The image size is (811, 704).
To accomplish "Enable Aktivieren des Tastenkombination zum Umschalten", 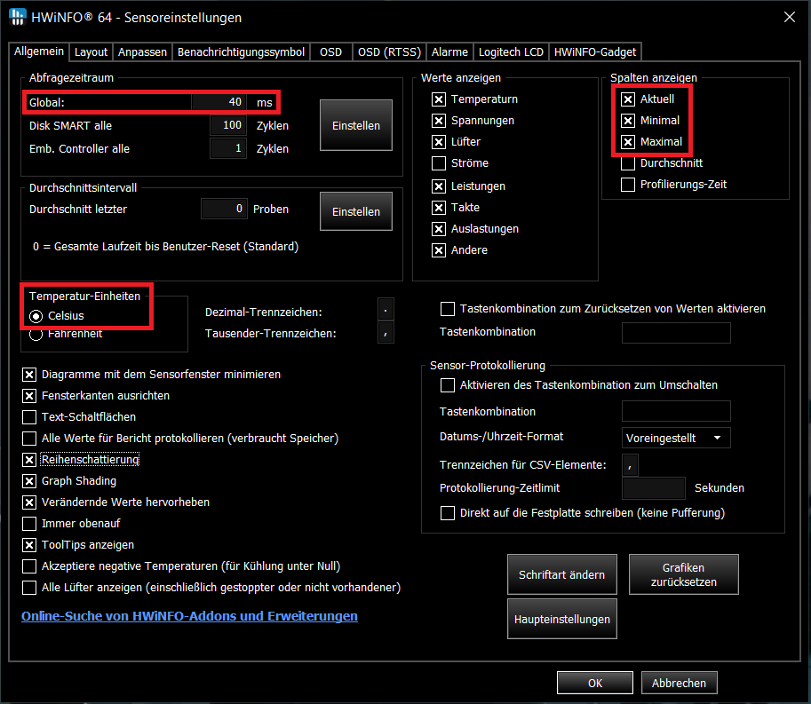I will 448,385.
